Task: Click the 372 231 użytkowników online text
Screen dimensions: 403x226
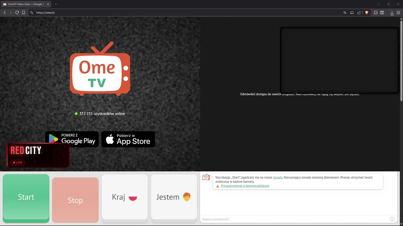Action: point(102,114)
